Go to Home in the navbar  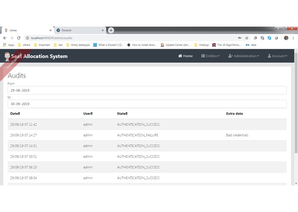[186, 56]
